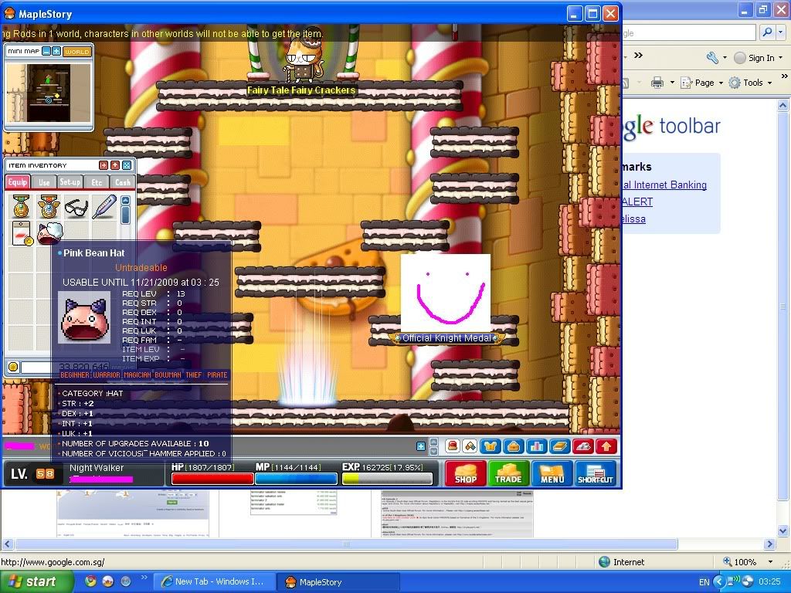Open the Equipment window via the shirt icon
This screenshot has width=791, height=593.
[491, 446]
